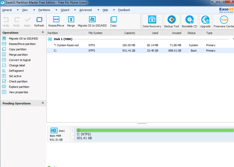Sort by the File System column header

point(100,33)
